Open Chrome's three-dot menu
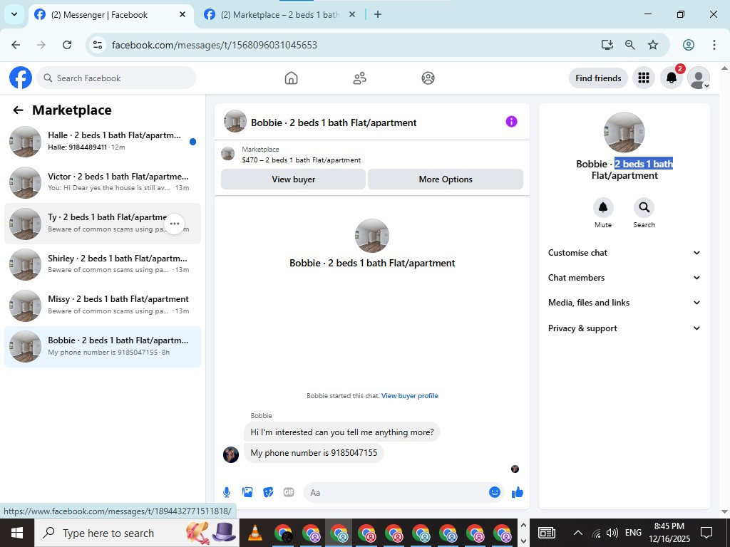730x547 pixels. click(714, 45)
